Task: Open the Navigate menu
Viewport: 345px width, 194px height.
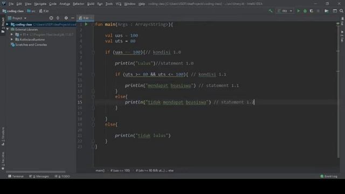Action: [x=40, y=4]
